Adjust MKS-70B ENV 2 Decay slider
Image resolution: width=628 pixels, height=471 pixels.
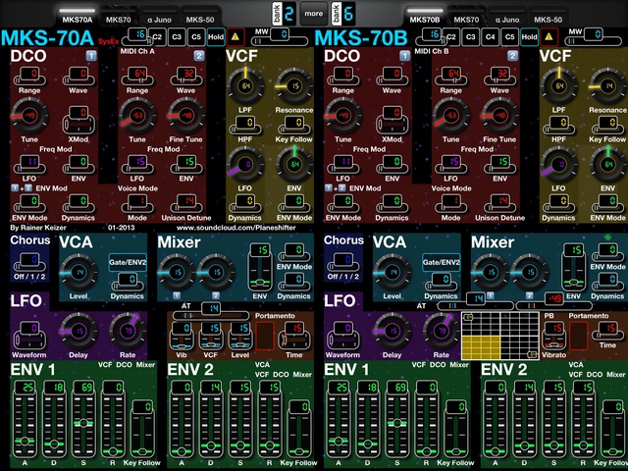click(524, 419)
